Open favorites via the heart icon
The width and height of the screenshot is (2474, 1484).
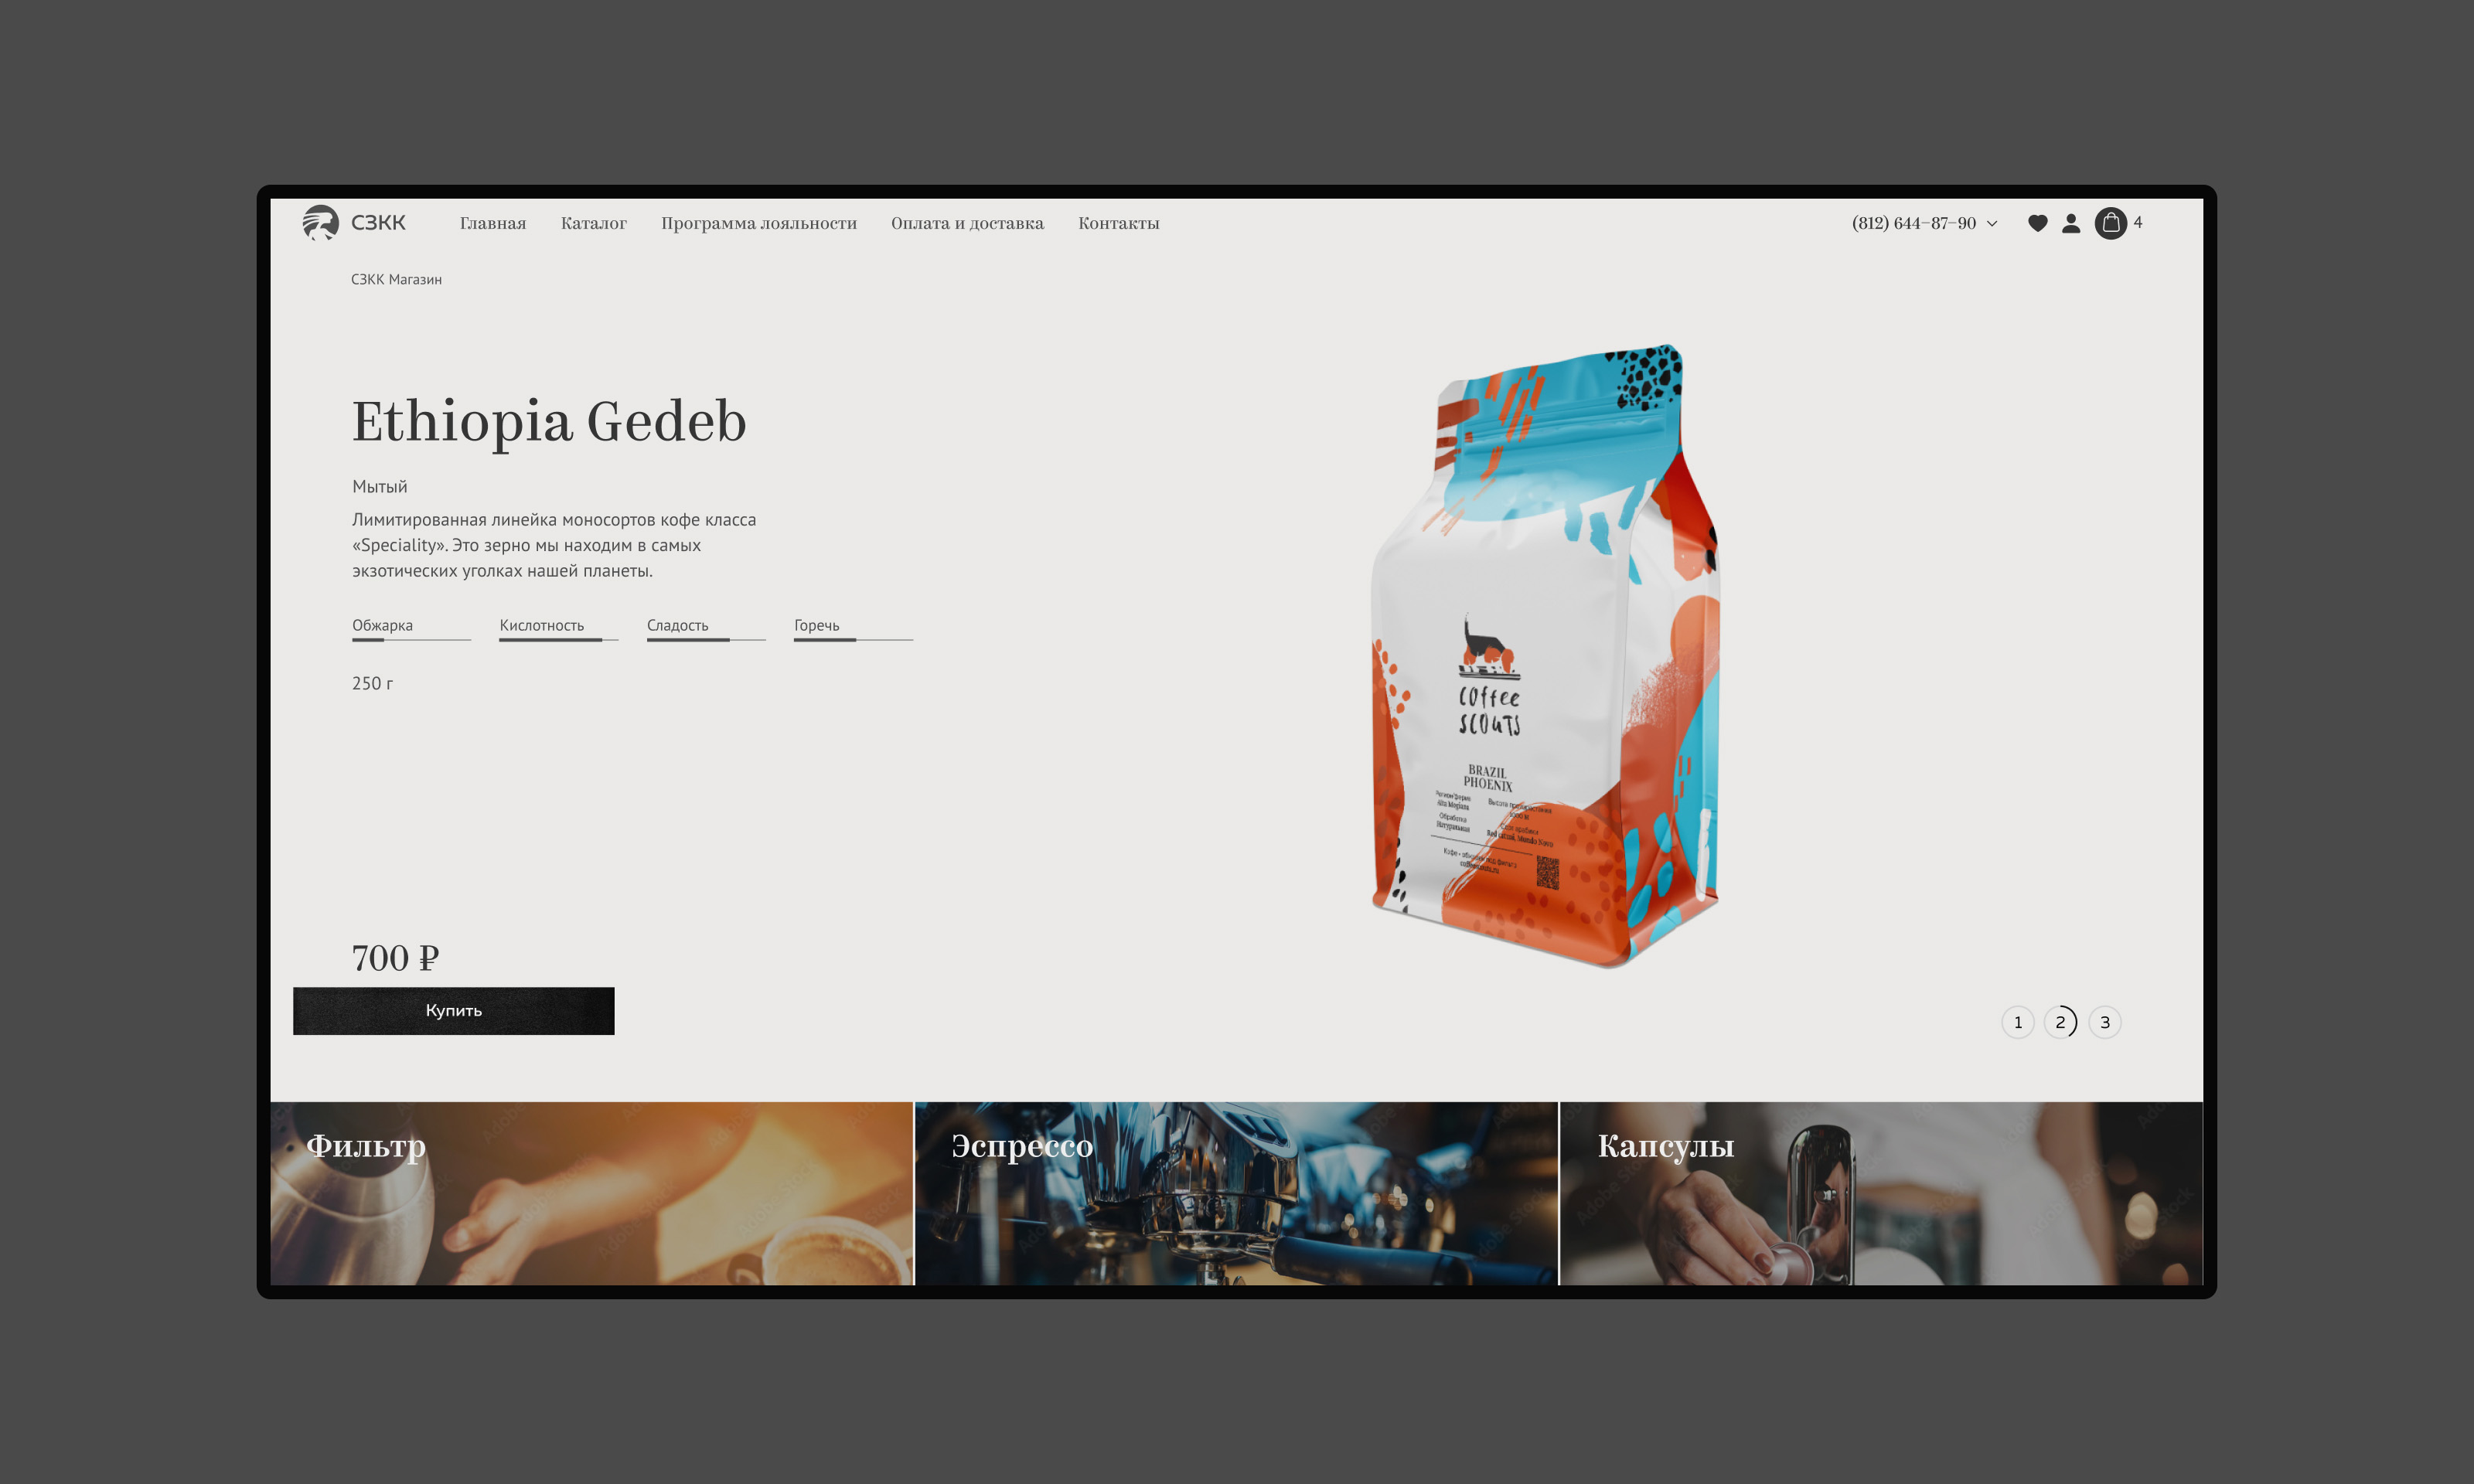click(x=2037, y=223)
